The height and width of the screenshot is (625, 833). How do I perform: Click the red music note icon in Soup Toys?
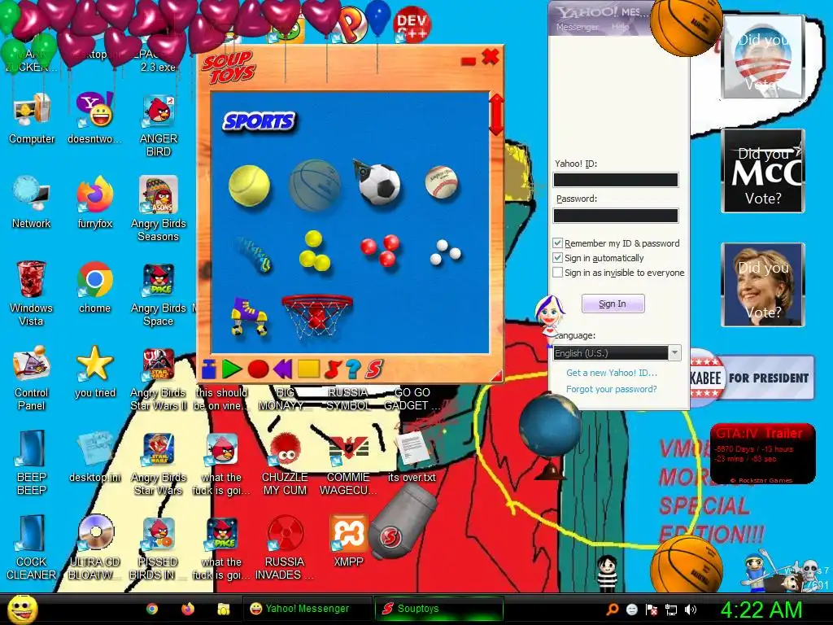click(333, 369)
